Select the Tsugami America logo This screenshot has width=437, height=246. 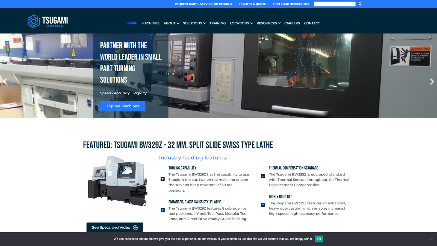47,21
